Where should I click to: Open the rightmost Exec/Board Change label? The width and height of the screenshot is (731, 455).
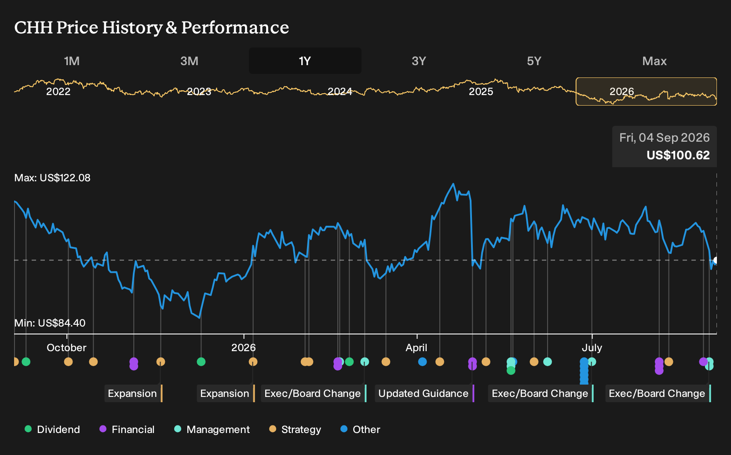coord(658,393)
